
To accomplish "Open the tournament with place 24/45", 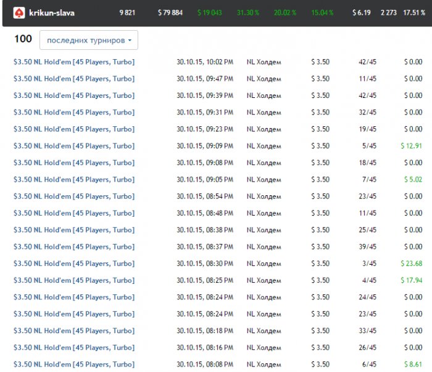I will 74,297.
